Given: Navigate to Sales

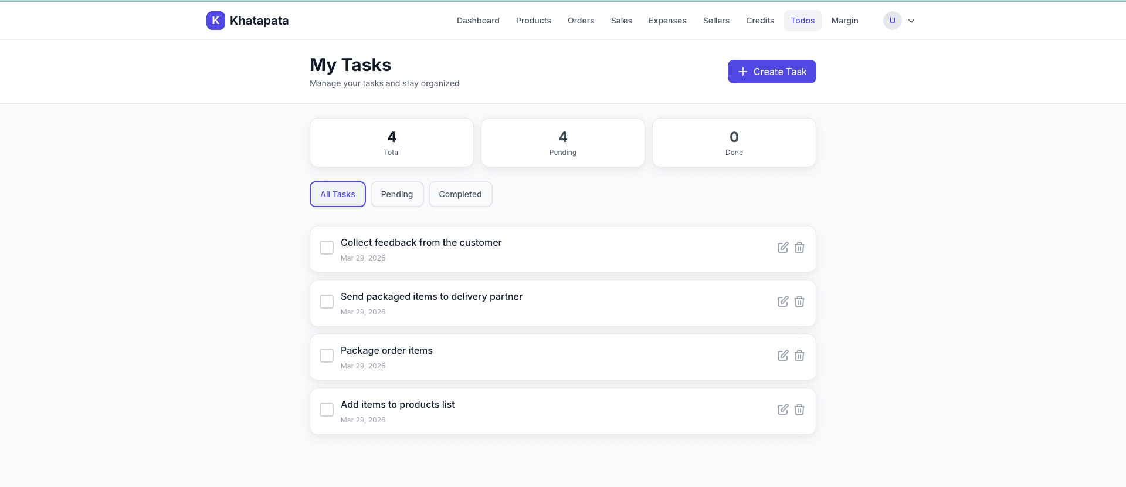Looking at the screenshot, I should point(622,21).
